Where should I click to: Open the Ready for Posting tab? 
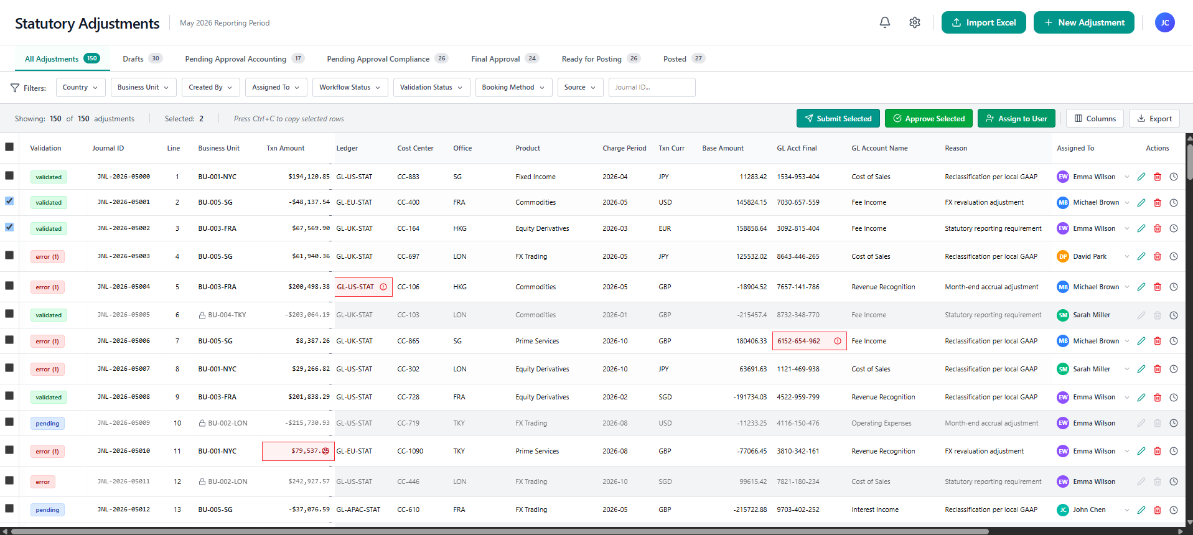[x=601, y=58]
